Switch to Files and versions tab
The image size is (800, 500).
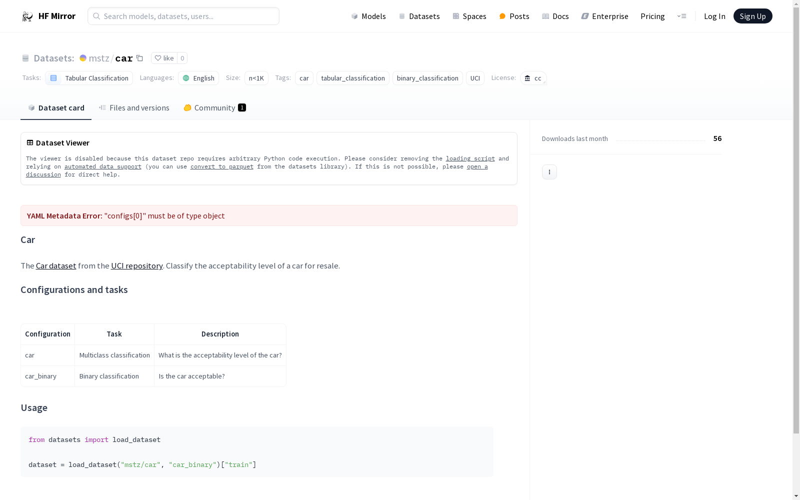click(x=134, y=107)
